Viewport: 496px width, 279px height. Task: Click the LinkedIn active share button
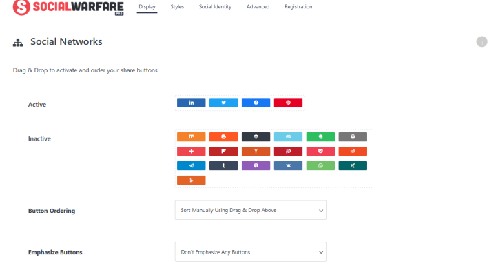point(191,103)
